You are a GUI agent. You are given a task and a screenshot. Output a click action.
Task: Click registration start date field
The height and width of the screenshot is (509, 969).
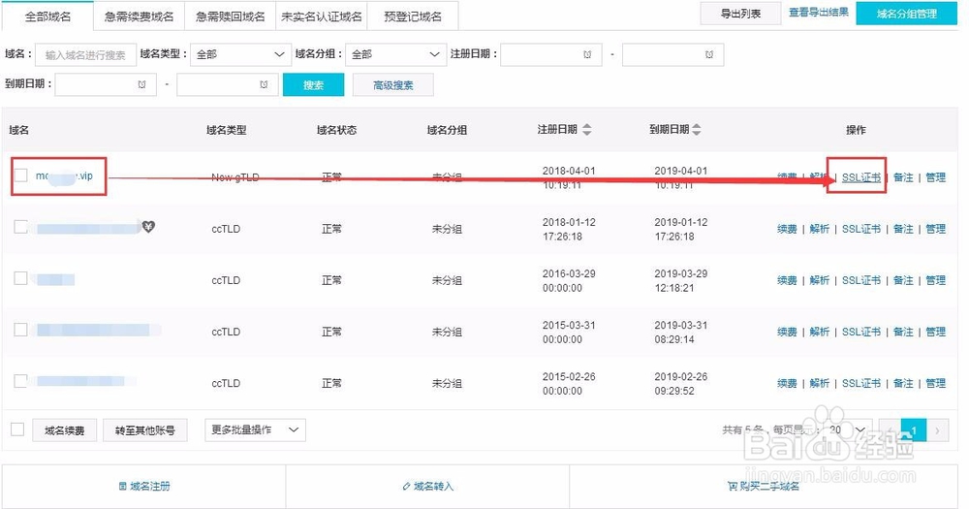pyautogui.click(x=551, y=54)
